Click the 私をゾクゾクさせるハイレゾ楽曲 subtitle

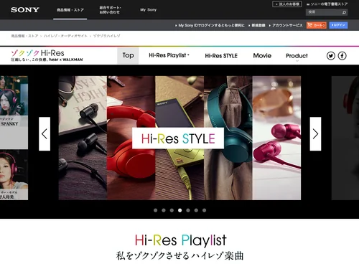179,256
